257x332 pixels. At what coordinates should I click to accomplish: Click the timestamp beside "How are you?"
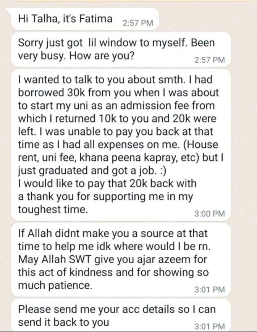point(210,60)
